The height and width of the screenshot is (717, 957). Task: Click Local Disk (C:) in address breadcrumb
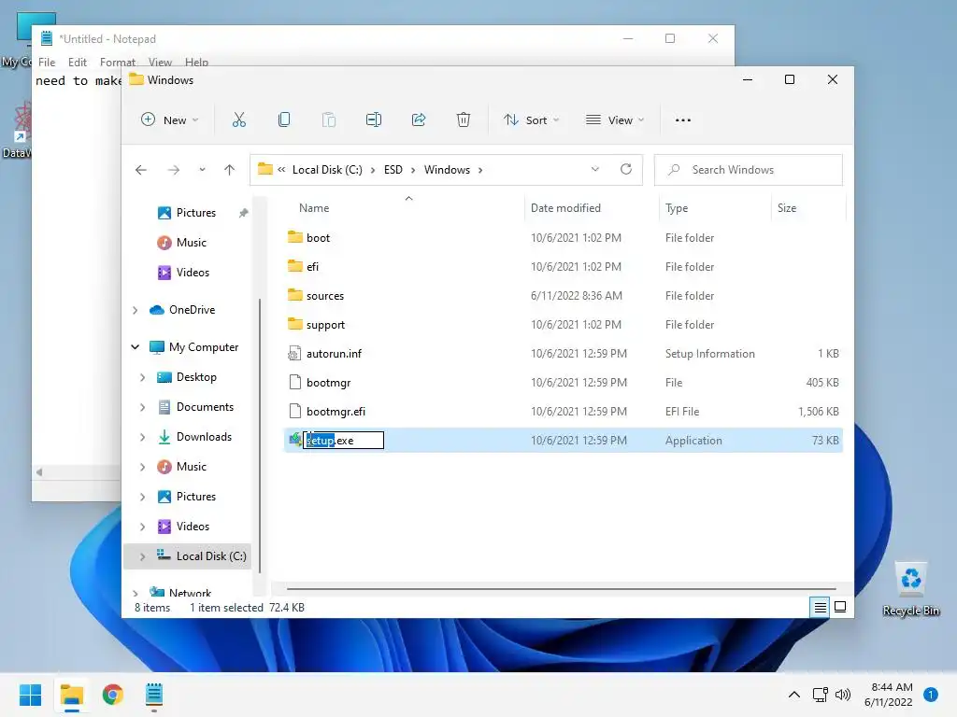(x=327, y=170)
